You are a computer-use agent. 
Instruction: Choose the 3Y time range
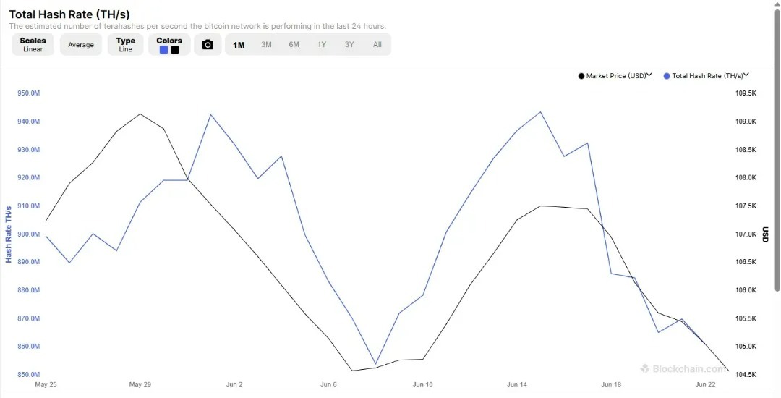(x=349, y=45)
